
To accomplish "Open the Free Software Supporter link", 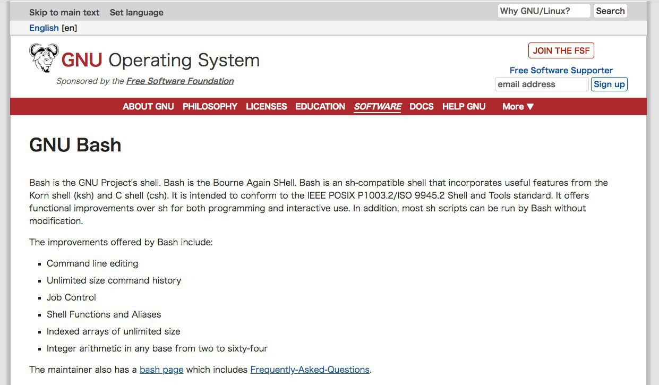I will click(561, 70).
